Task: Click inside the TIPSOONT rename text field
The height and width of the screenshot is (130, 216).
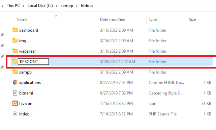Action: [x=33, y=61]
